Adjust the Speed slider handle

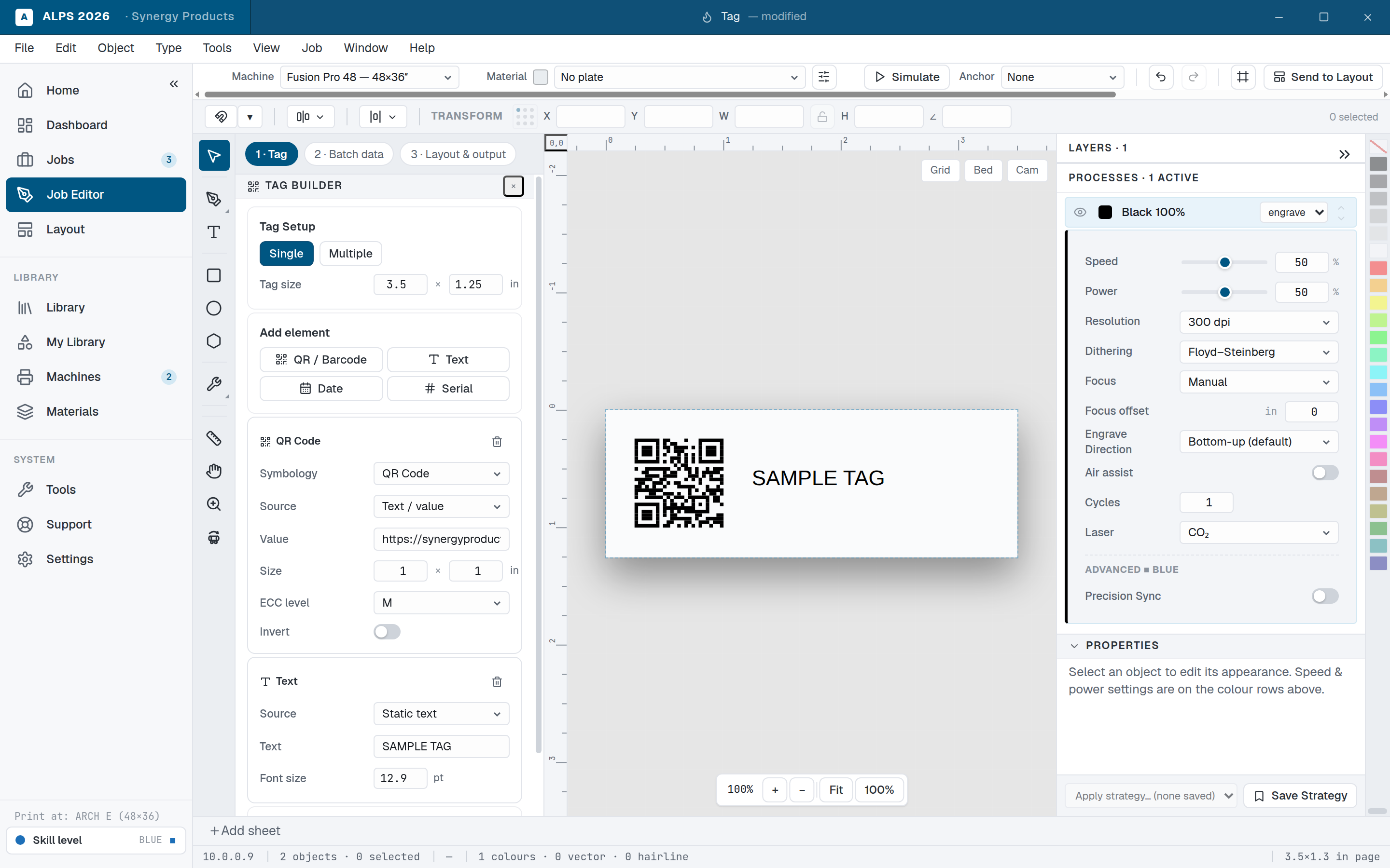1224,262
